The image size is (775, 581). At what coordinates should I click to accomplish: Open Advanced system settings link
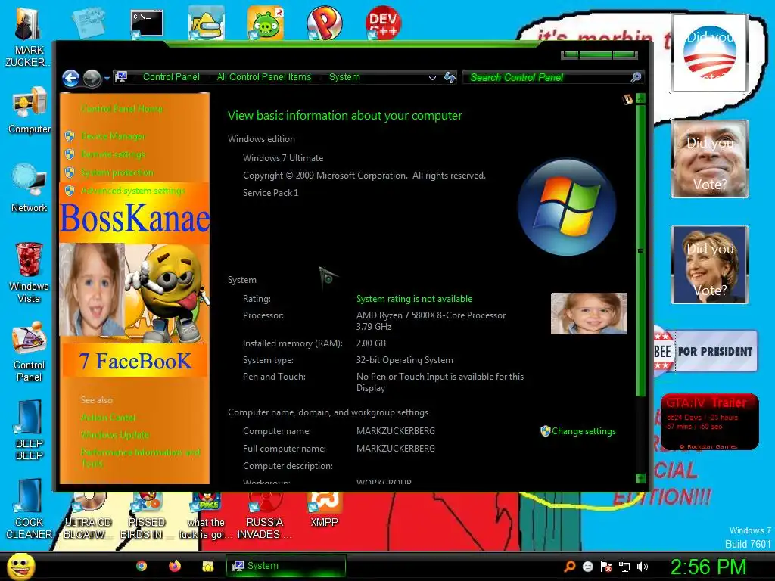pyautogui.click(x=133, y=191)
